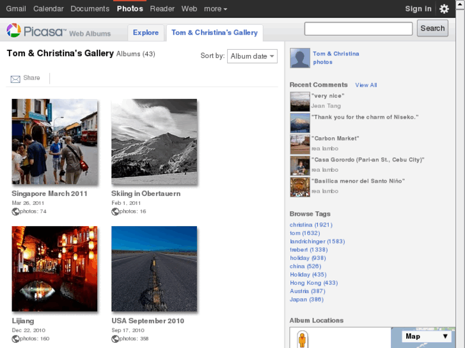This screenshot has height=348, width=465.
Task: Browse the Japan (386) tag
Action: [x=306, y=299]
